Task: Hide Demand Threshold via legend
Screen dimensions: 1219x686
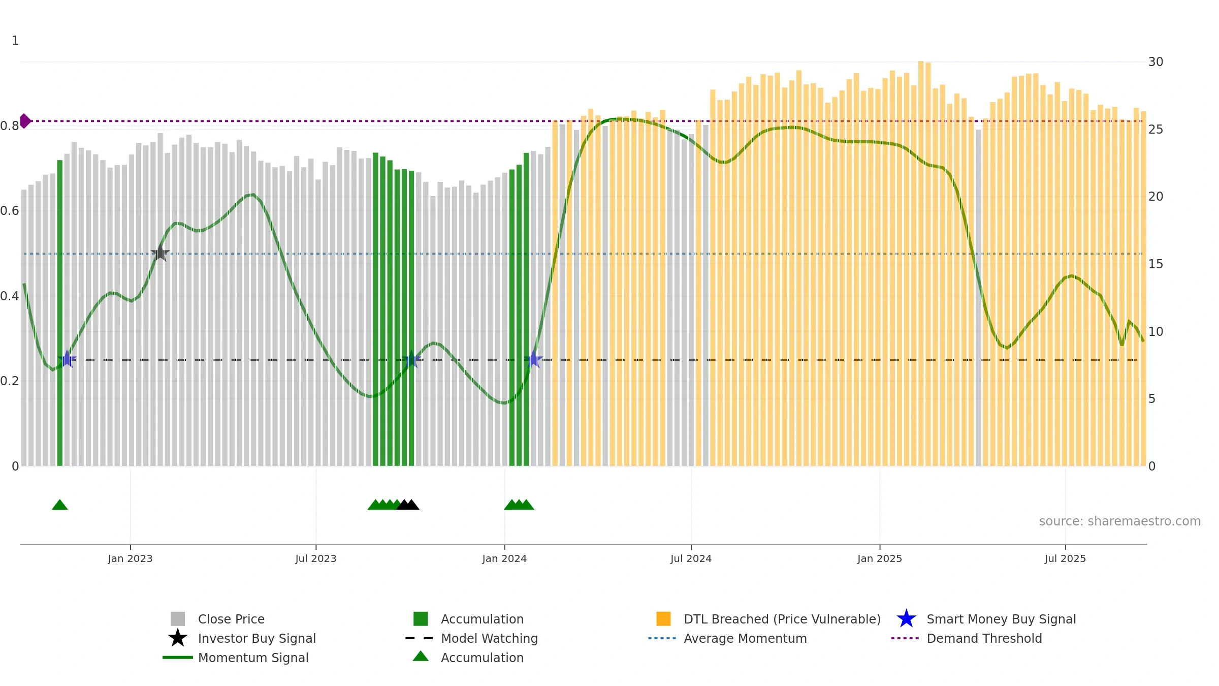Action: [x=967, y=638]
